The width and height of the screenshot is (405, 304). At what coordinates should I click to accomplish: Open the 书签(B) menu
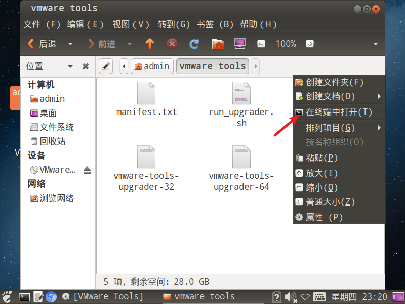click(x=216, y=24)
